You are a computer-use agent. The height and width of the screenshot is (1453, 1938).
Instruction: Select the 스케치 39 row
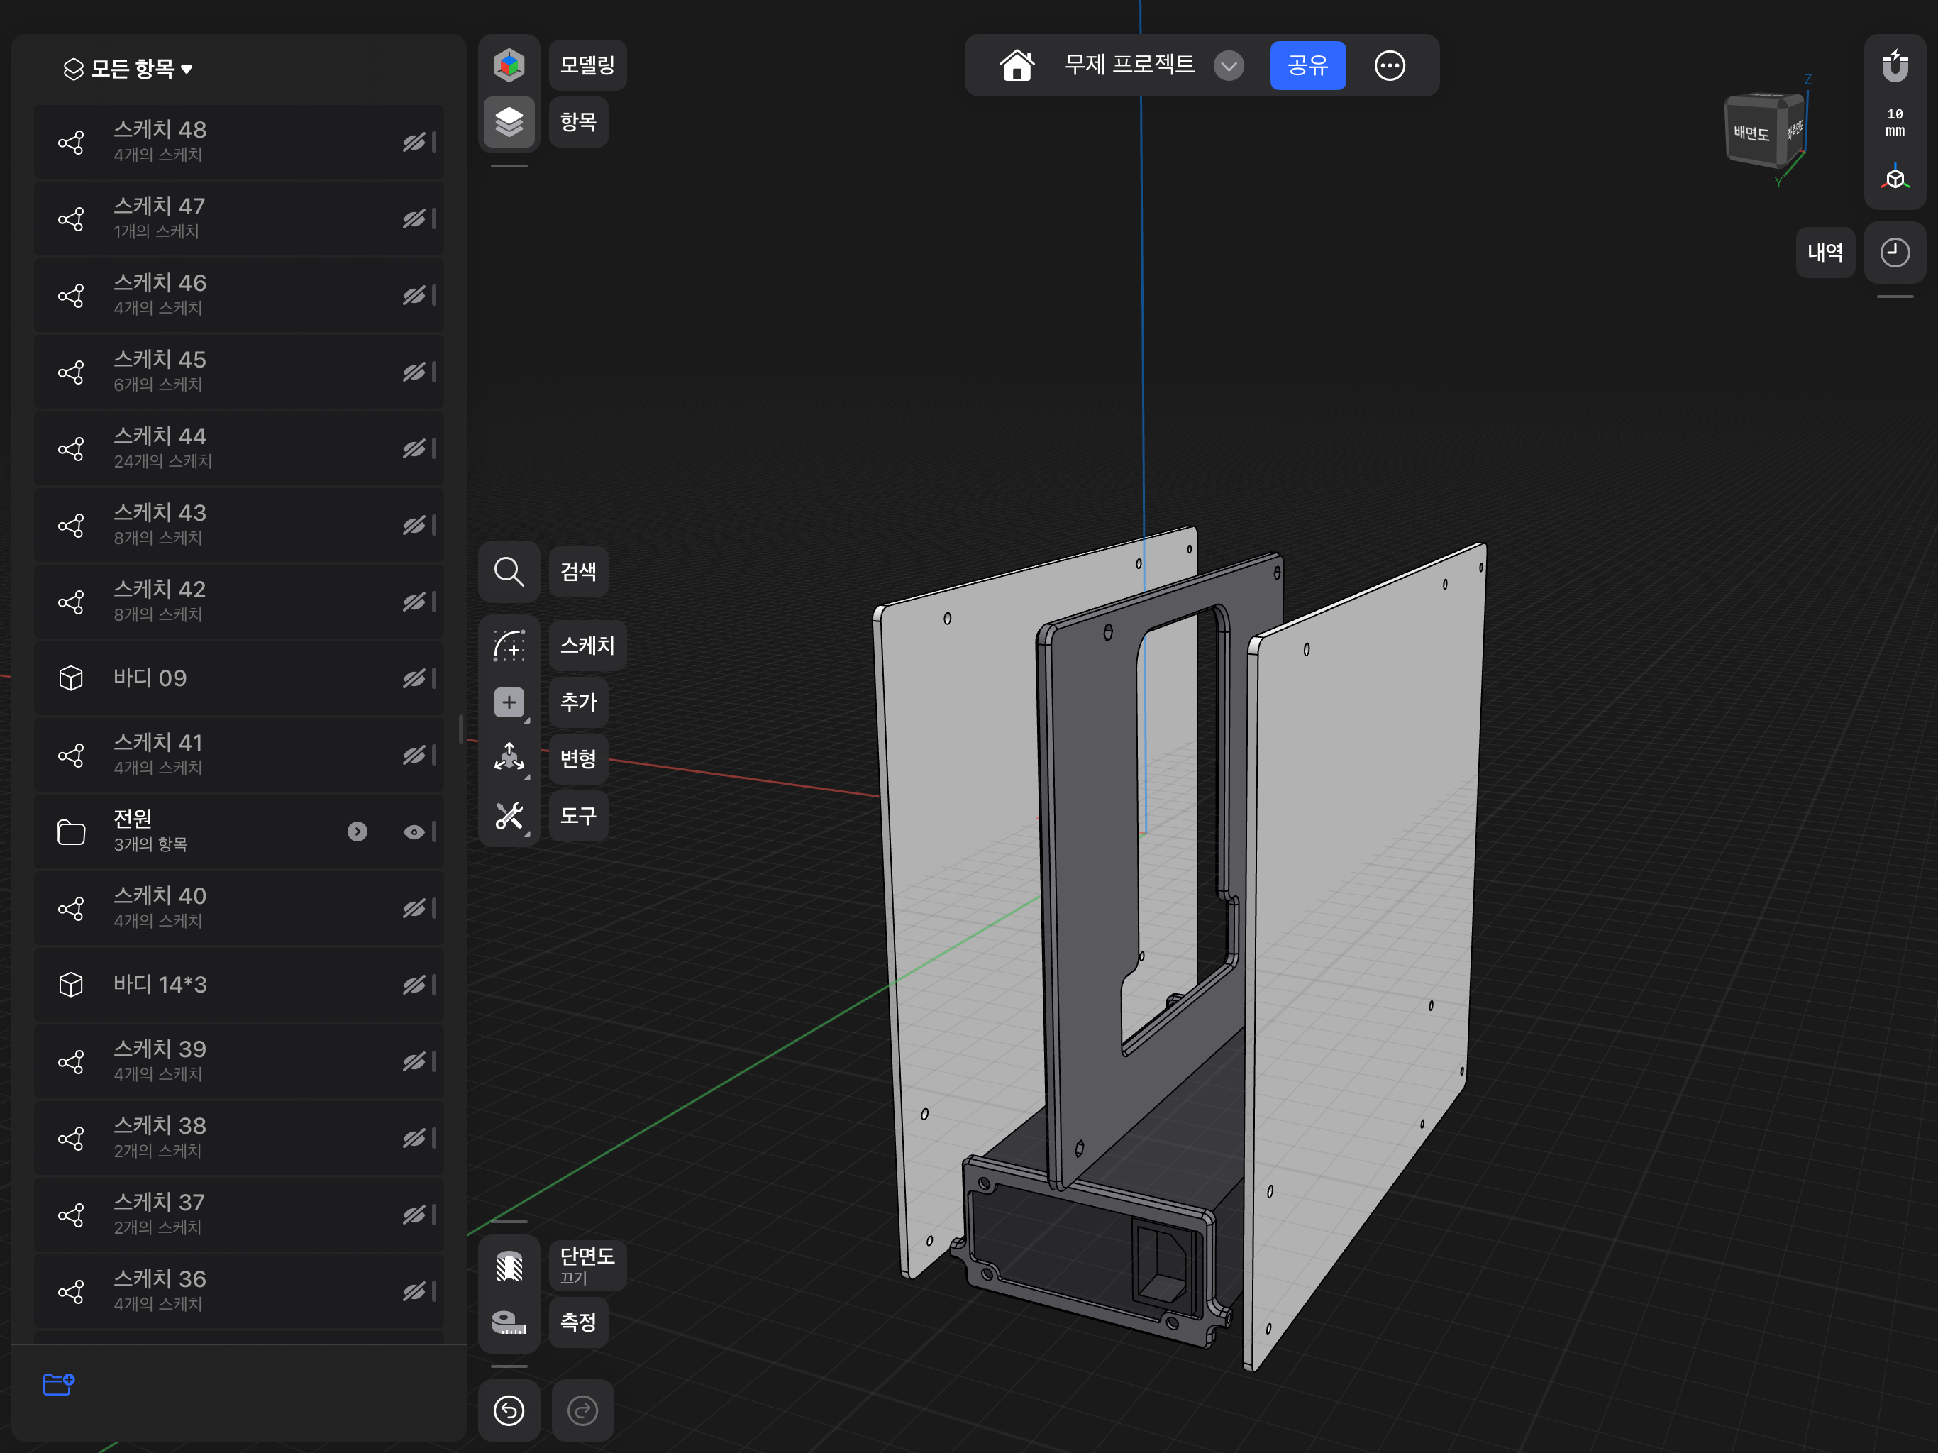click(x=238, y=1061)
